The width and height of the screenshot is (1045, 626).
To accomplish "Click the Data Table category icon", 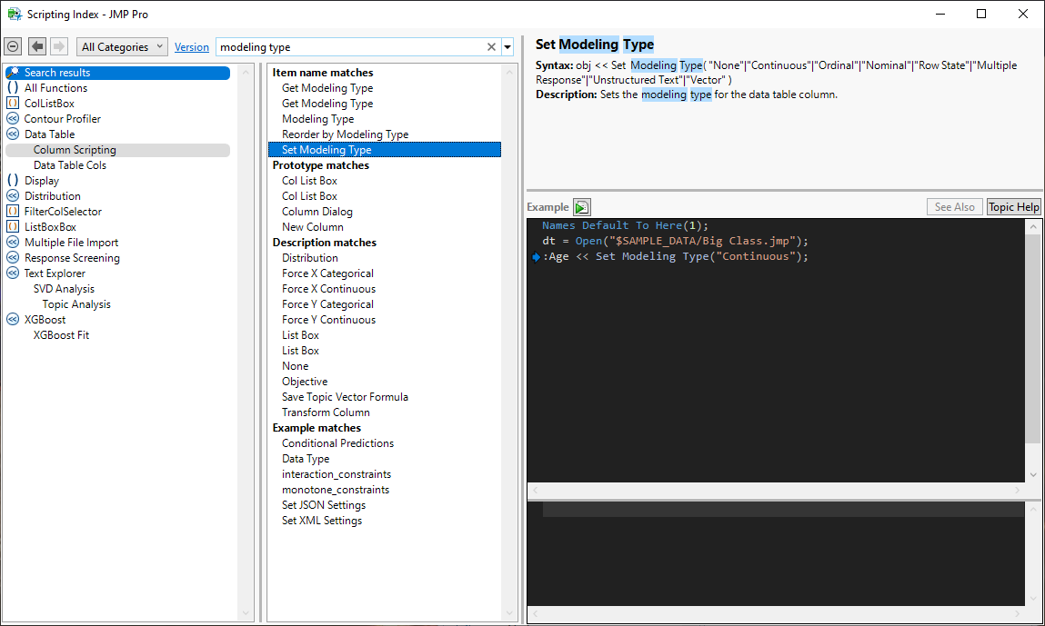I will click(13, 134).
